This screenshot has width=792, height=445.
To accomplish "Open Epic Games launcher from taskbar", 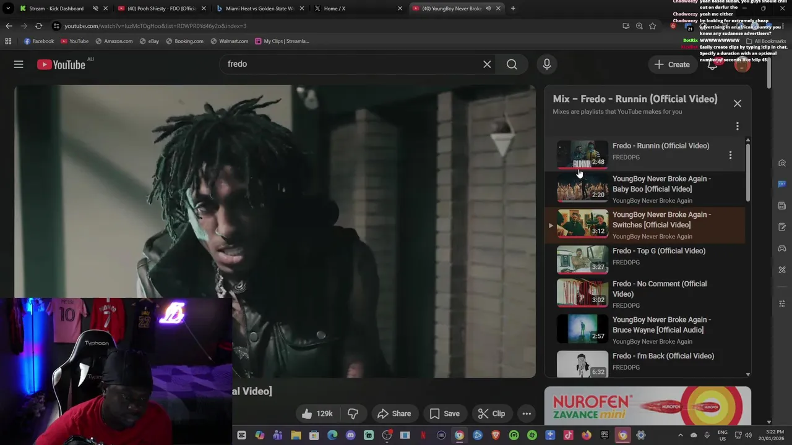I will coord(605,435).
